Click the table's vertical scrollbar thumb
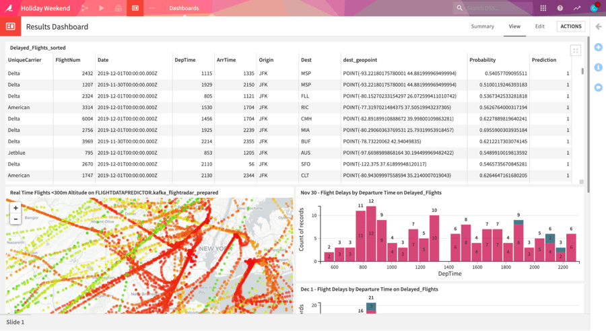606x331 pixels. [x=582, y=71]
